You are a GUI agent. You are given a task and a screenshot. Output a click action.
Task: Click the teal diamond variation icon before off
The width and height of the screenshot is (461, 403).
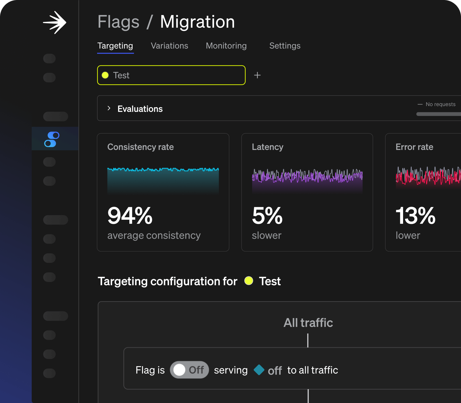tap(259, 370)
